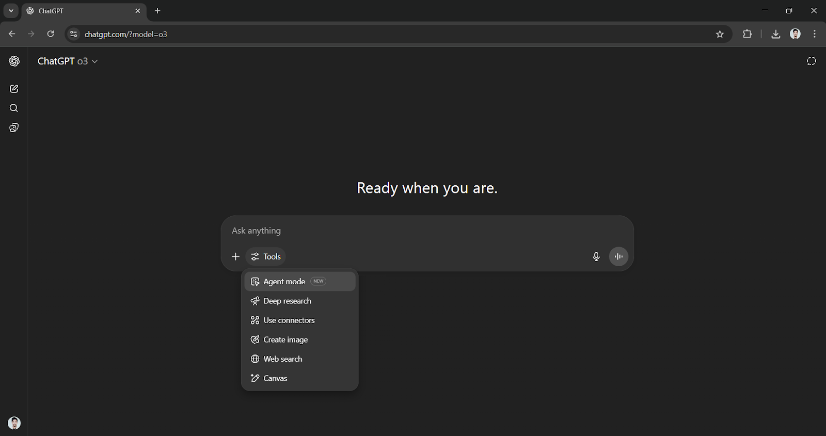The image size is (826, 436).
Task: Open Chrome profile avatar in toolbar
Action: click(x=795, y=34)
